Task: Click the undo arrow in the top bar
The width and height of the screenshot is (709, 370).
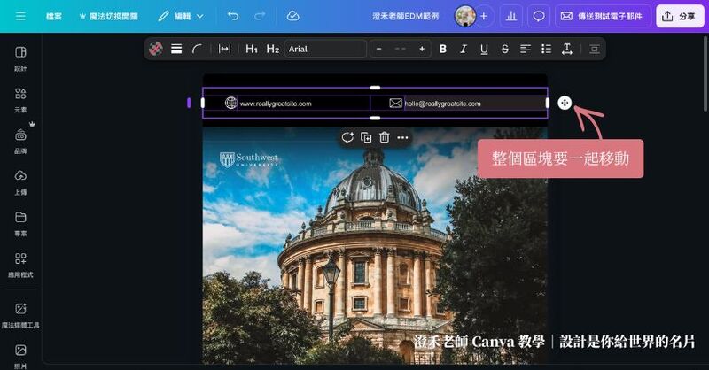Action: coord(232,16)
